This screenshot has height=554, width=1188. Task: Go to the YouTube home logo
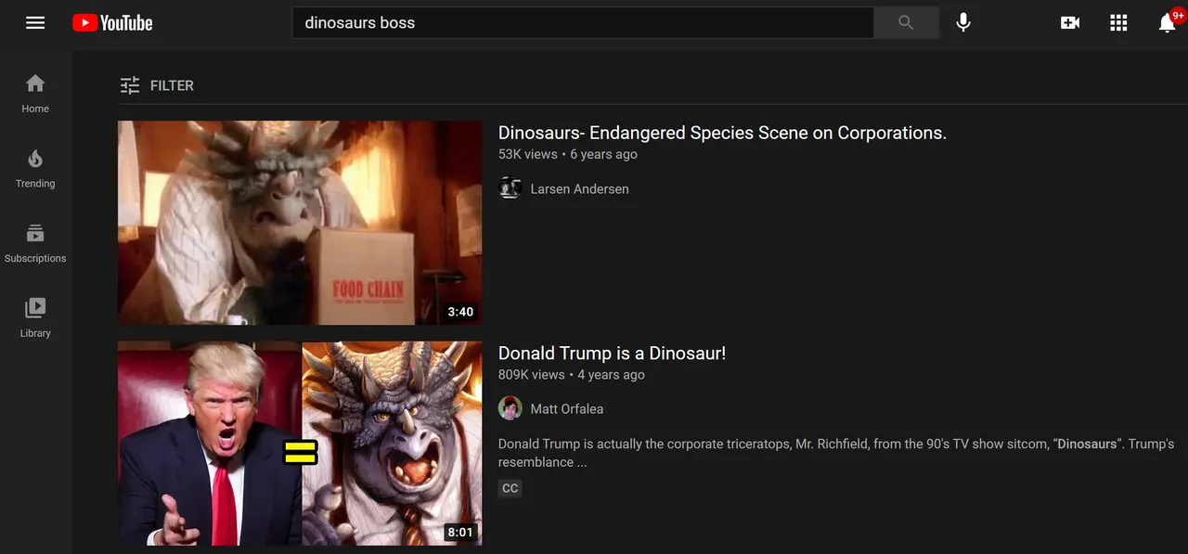pos(112,23)
